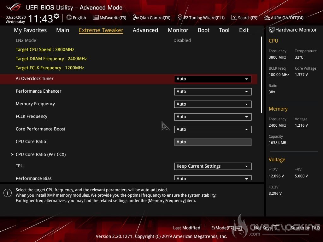Click BCLK Freq value 100.00 MHz

tap(279, 74)
